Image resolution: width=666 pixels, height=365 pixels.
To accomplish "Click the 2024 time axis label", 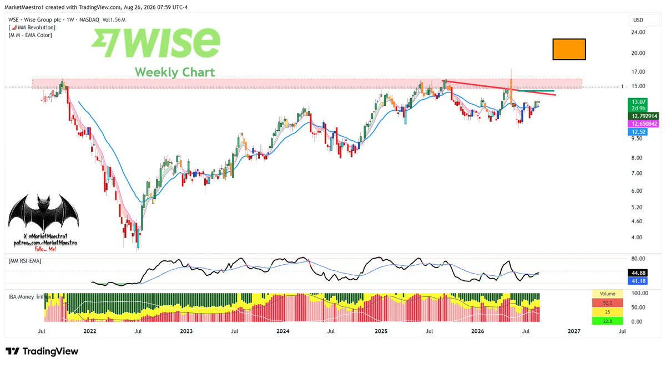I will point(282,332).
